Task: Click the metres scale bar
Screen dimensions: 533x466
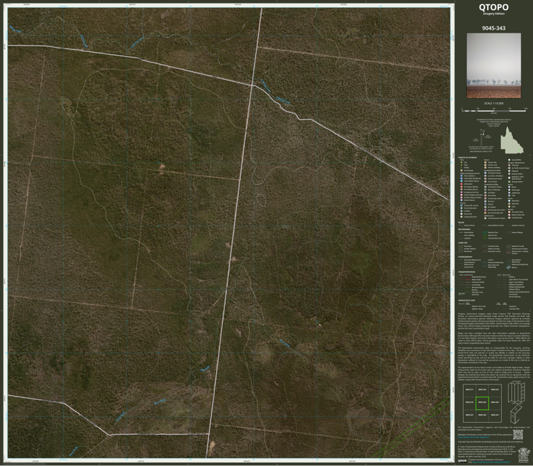Action: [x=494, y=110]
